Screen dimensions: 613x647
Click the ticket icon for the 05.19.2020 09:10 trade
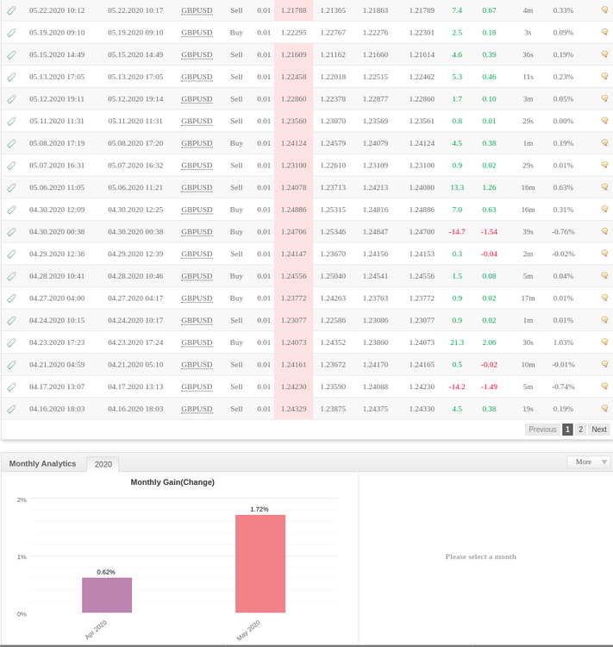click(11, 33)
